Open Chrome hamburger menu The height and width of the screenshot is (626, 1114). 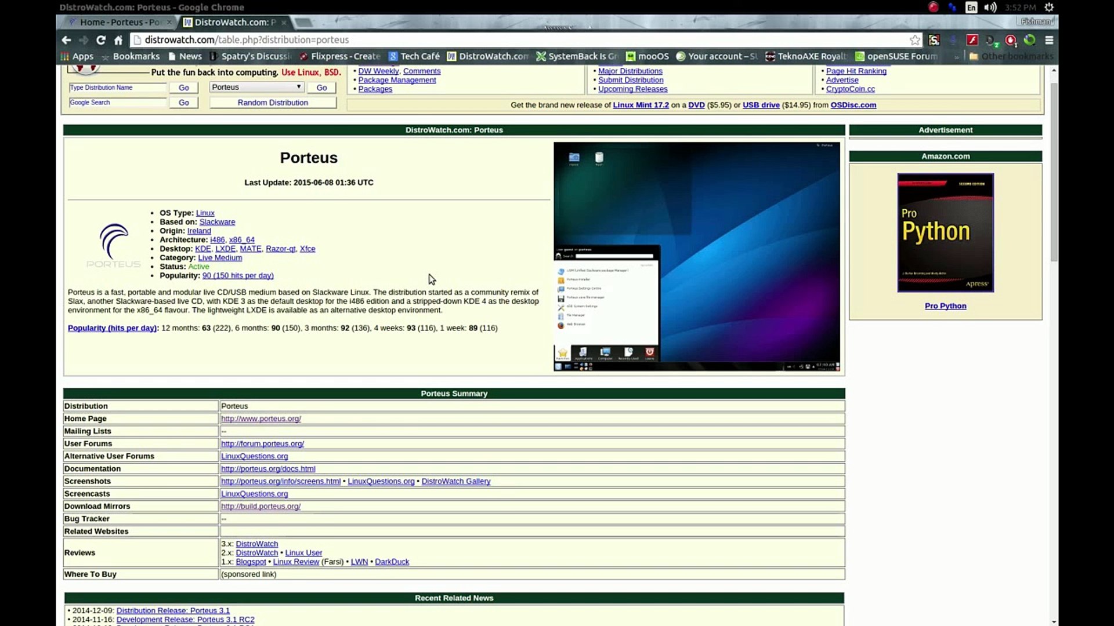(1049, 40)
